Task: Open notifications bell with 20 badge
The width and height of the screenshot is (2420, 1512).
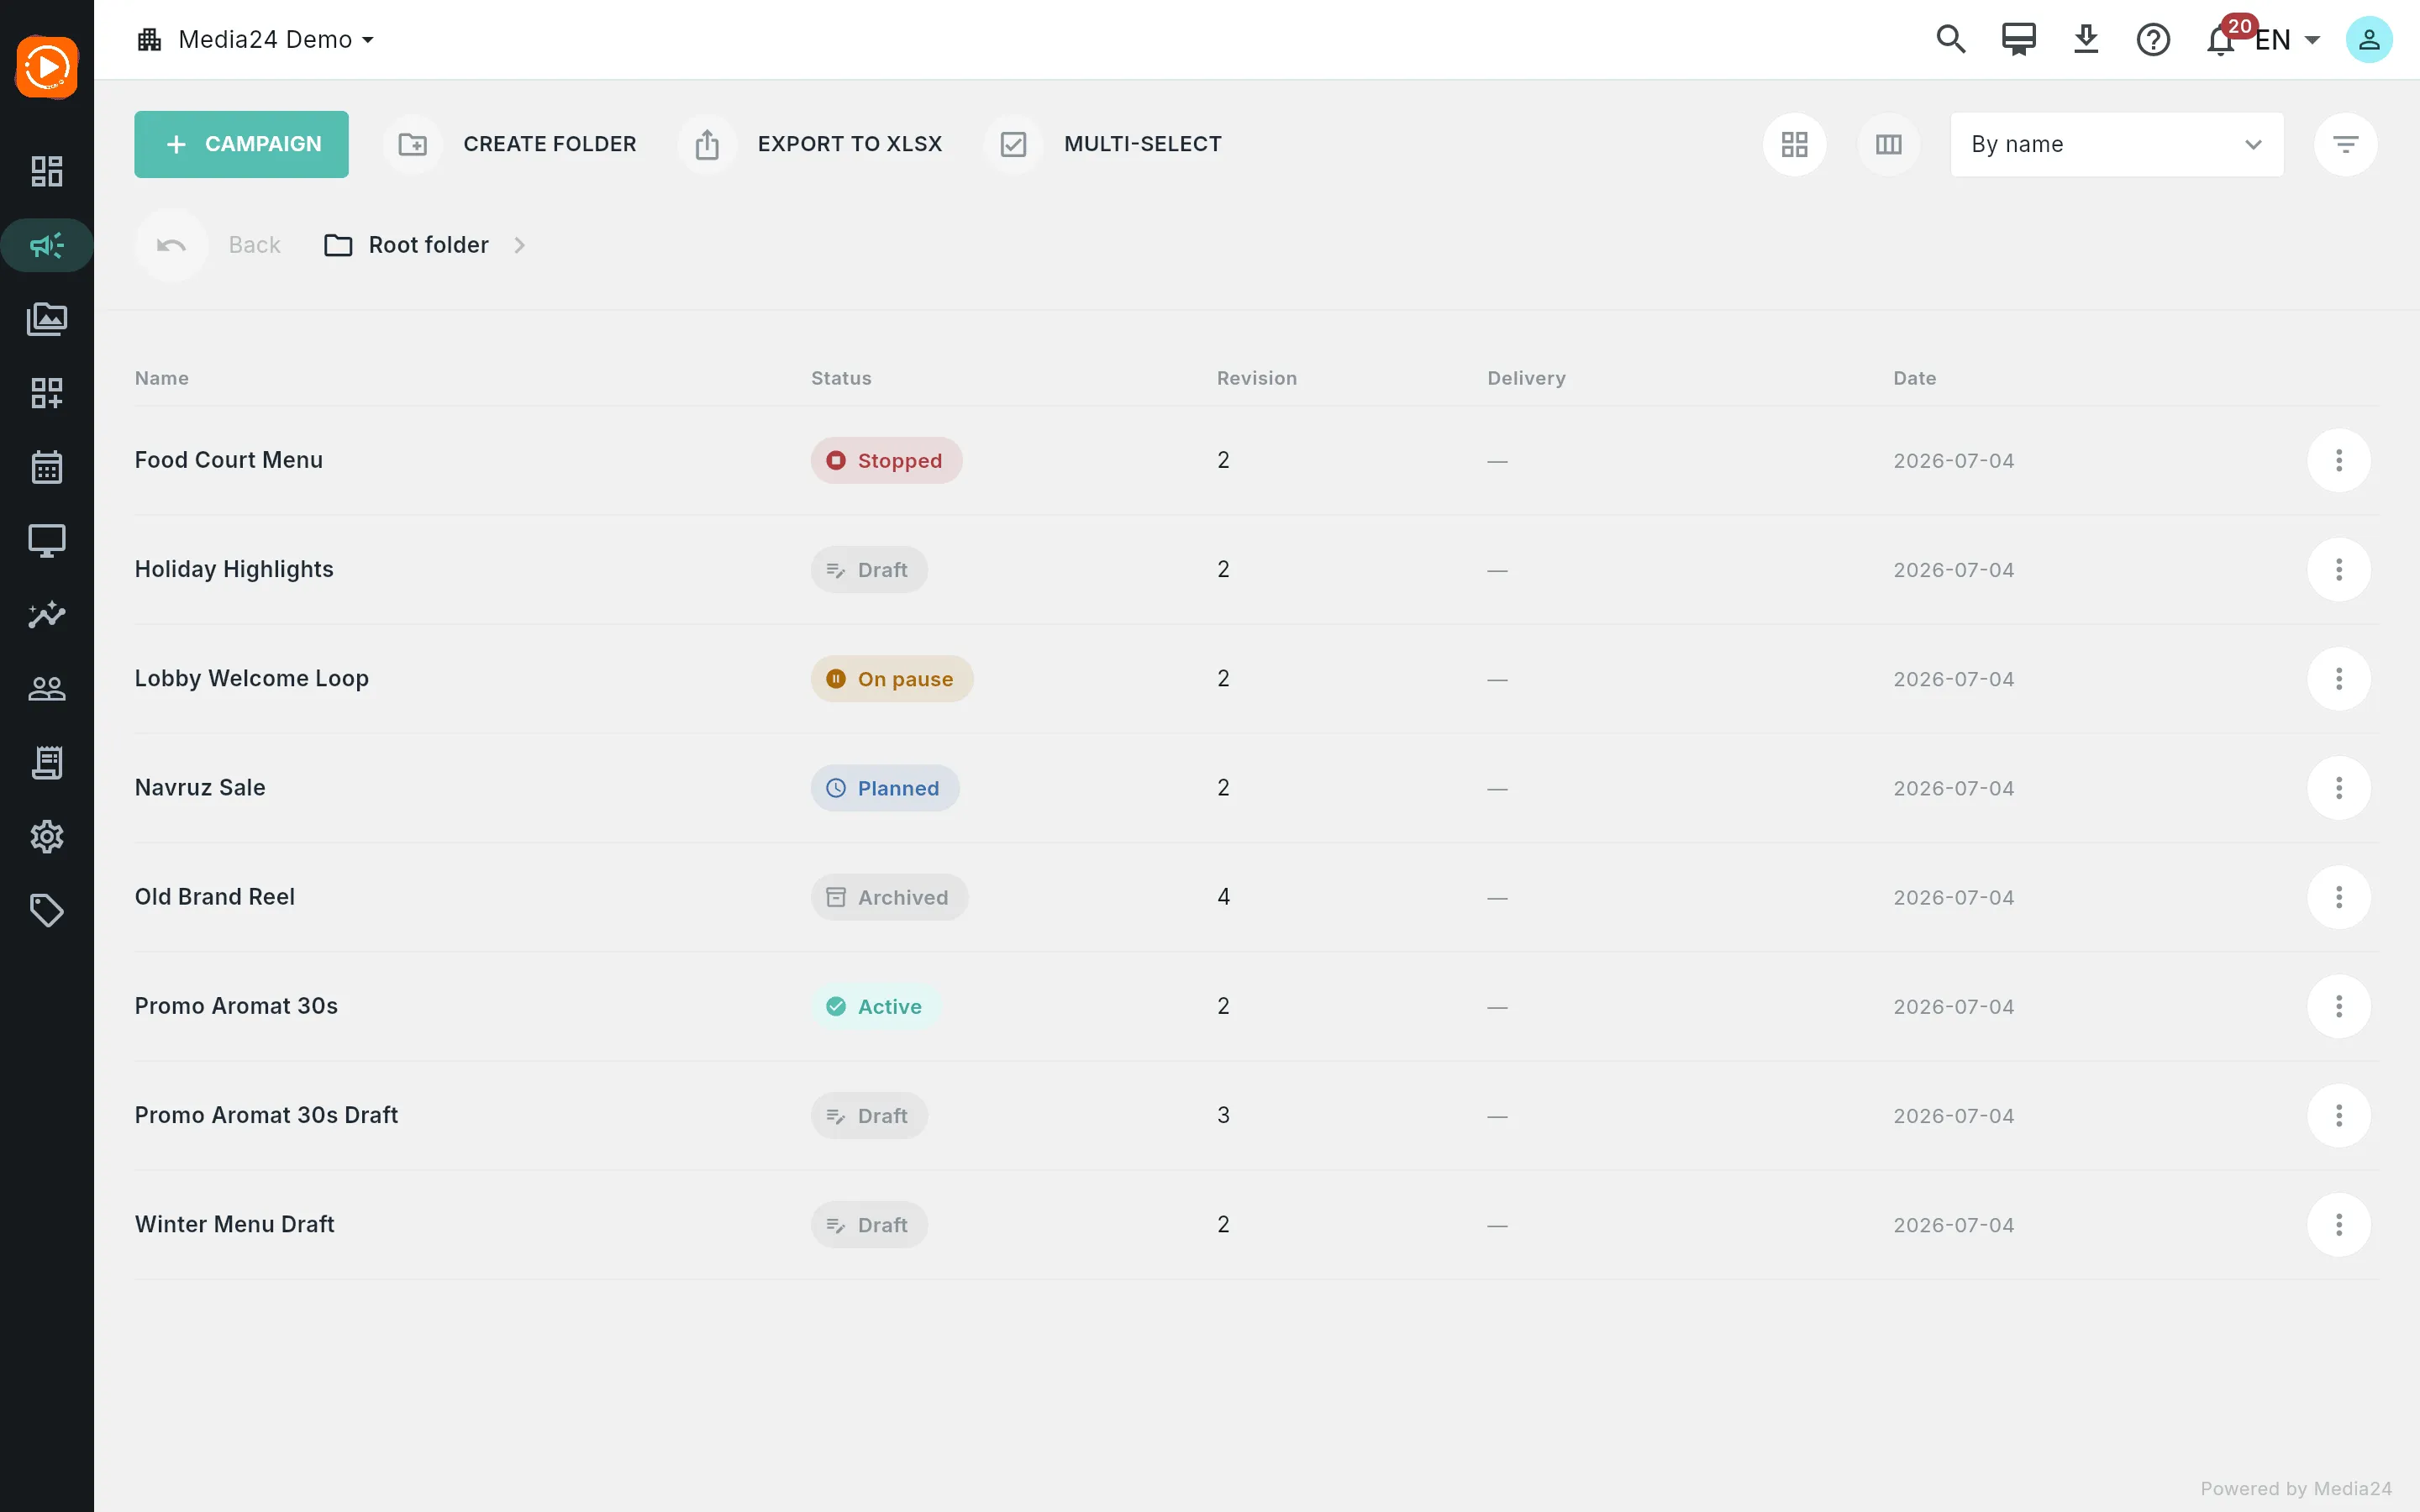Action: point(2221,40)
